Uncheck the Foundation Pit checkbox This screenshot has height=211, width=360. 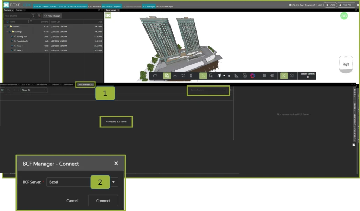point(12,41)
